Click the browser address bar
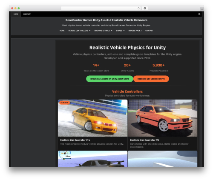This screenshot has height=180, width=213. [x=101, y=8]
